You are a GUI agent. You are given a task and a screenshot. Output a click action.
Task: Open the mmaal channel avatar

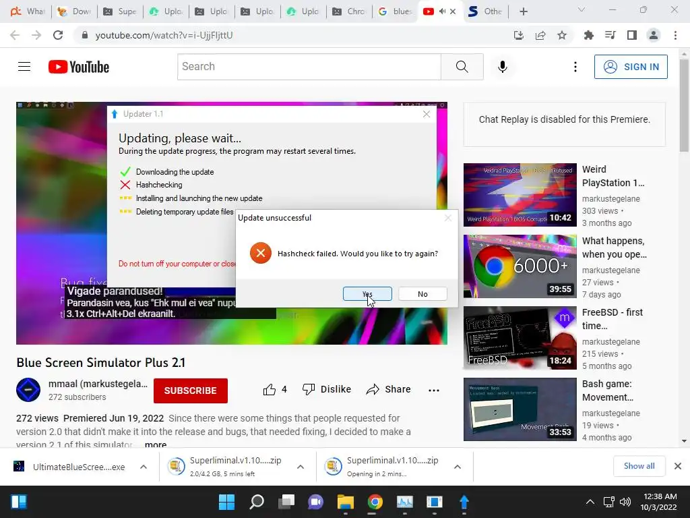(x=28, y=390)
